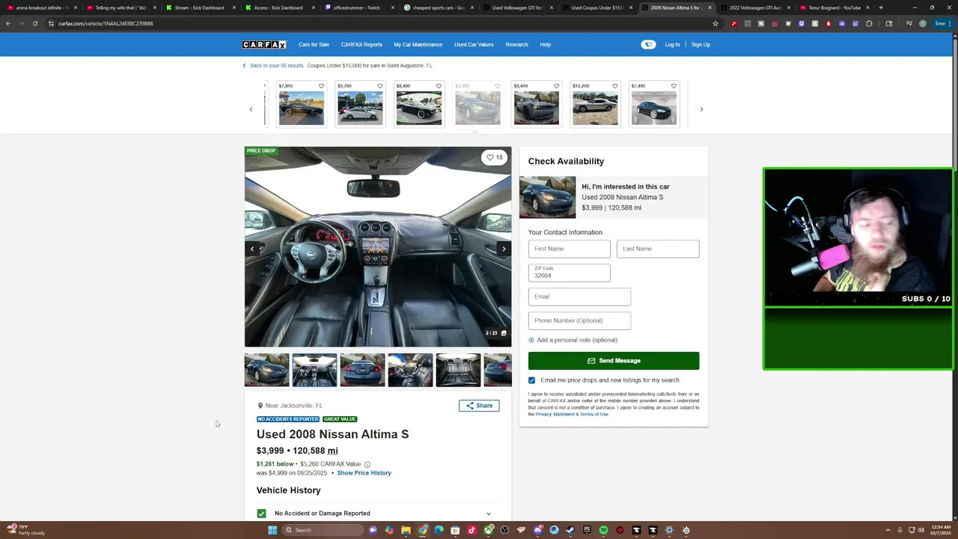
Task: Expand No Accident or Damage Reported row
Action: click(x=376, y=514)
